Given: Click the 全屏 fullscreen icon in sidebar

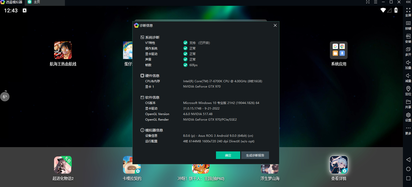Looking at the screenshot, I should 408,10.
